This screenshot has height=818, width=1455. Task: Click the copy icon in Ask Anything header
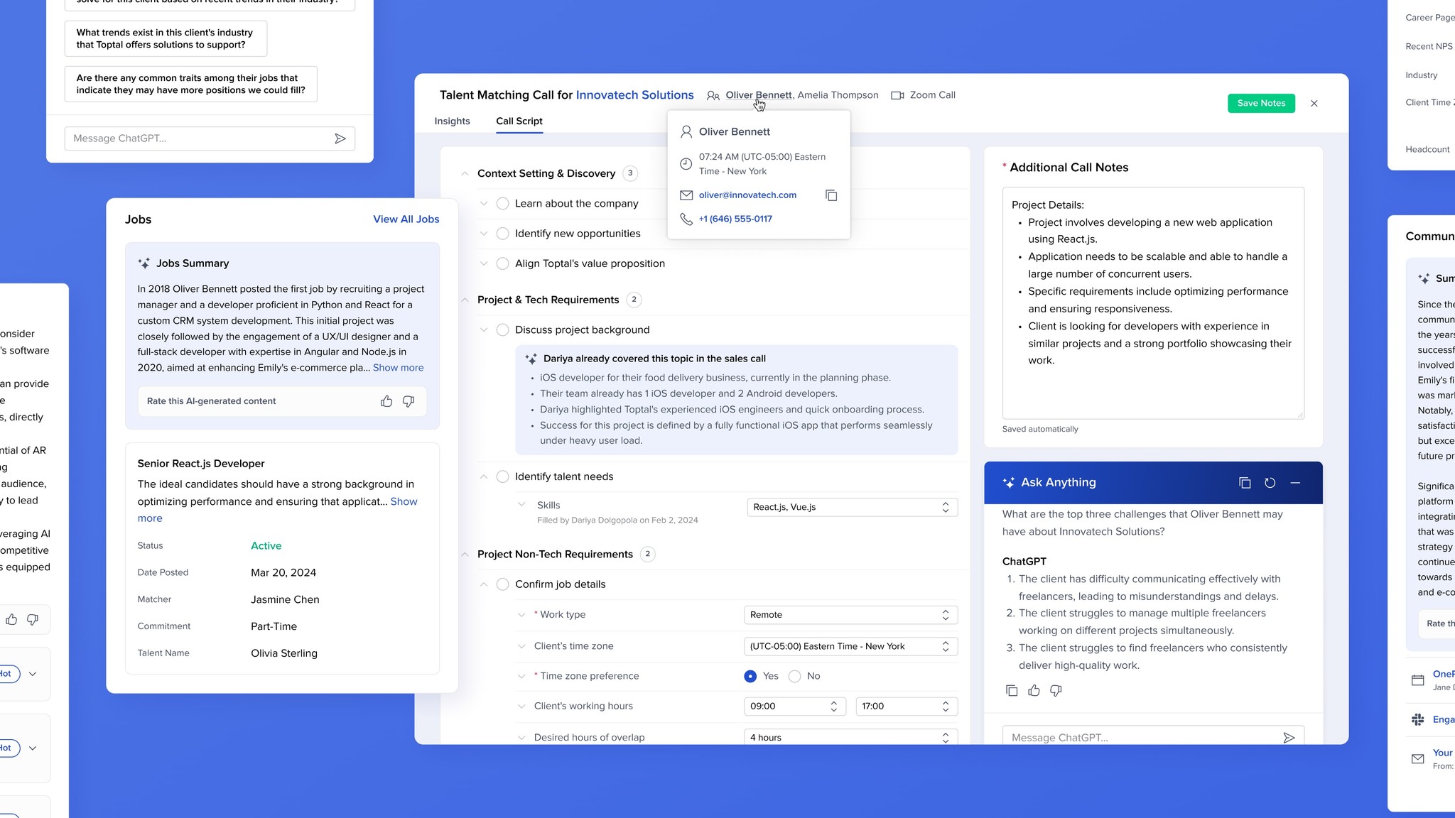1245,483
